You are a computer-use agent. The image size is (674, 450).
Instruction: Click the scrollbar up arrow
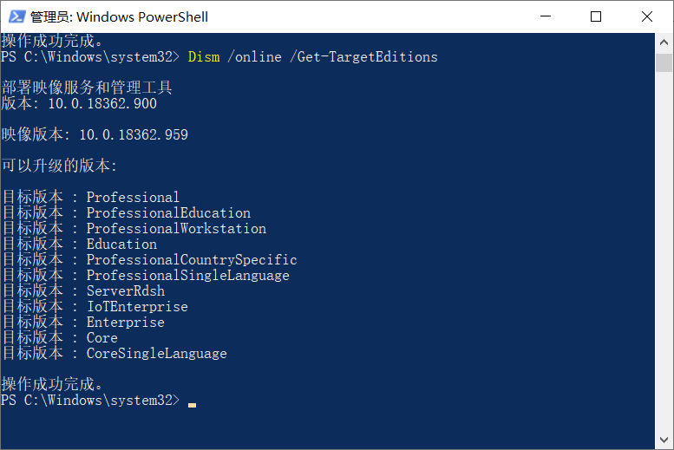point(664,42)
